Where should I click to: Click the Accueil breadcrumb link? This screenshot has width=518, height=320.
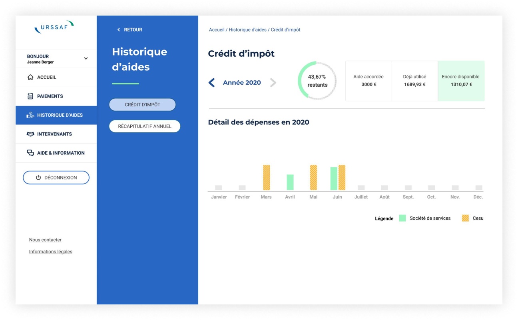coord(217,30)
